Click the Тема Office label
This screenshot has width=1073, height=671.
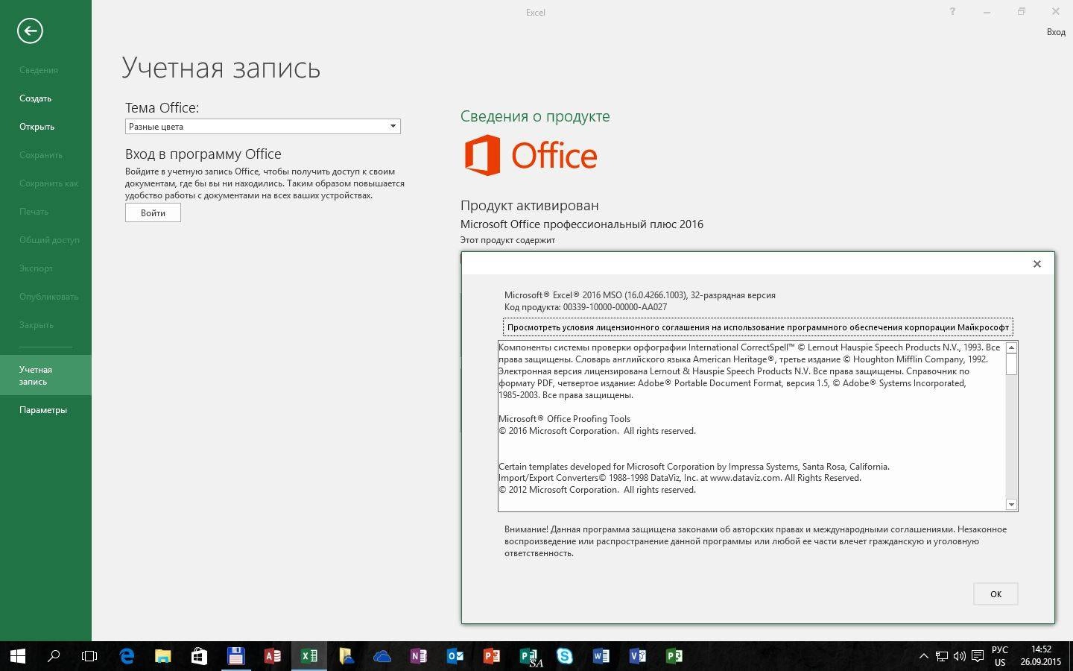click(162, 107)
